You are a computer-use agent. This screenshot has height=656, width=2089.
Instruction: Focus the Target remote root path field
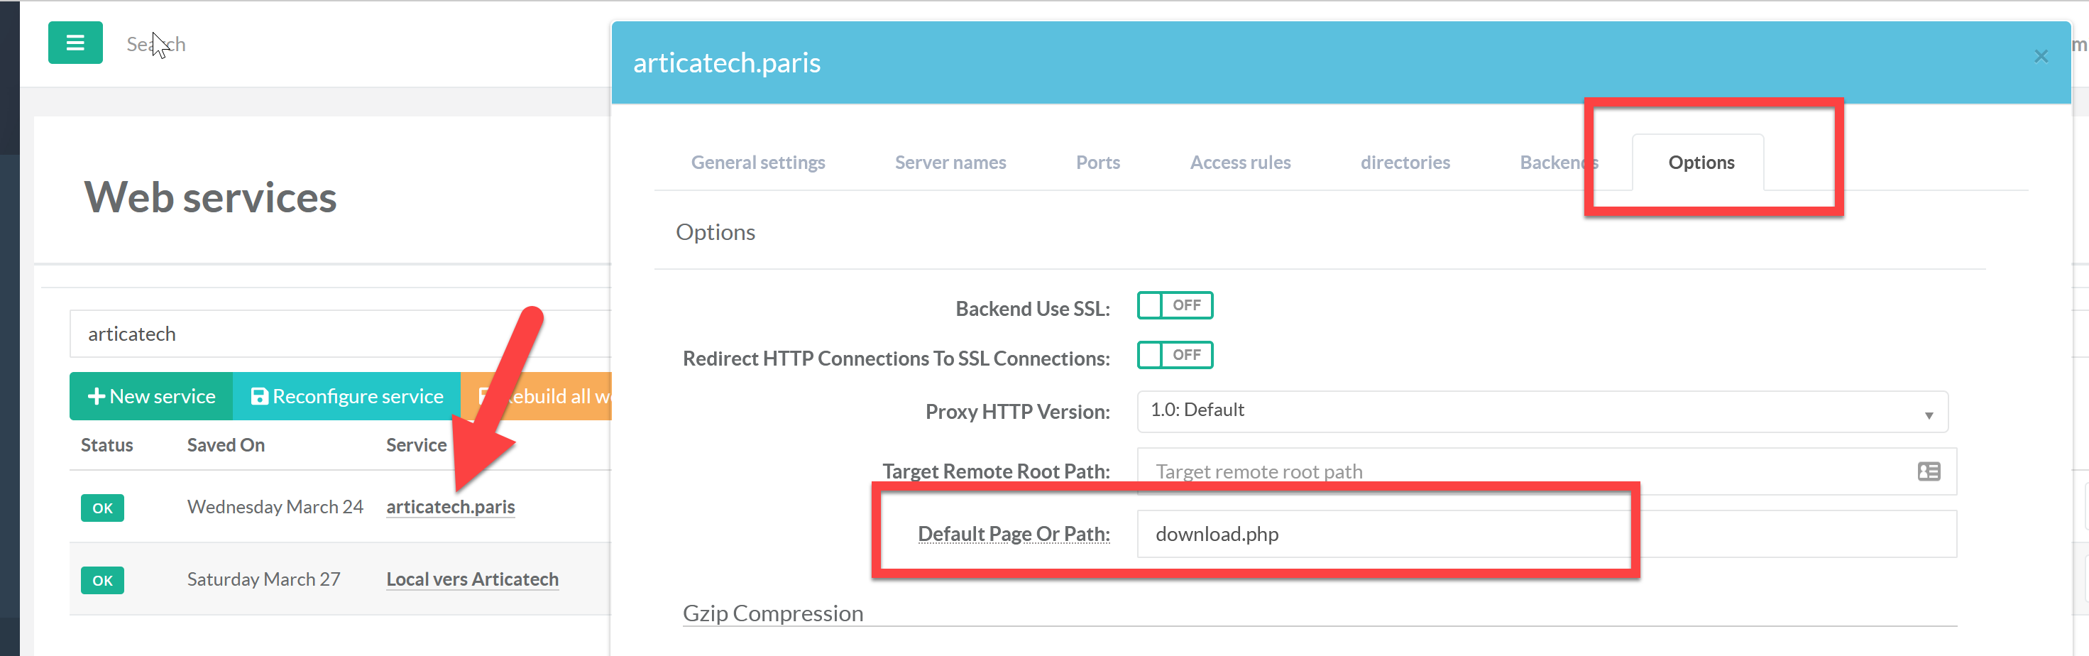1525,471
